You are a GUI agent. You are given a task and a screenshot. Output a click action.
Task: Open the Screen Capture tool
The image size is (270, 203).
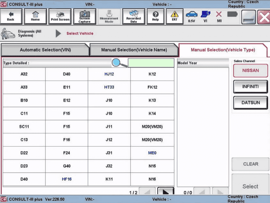84,16
